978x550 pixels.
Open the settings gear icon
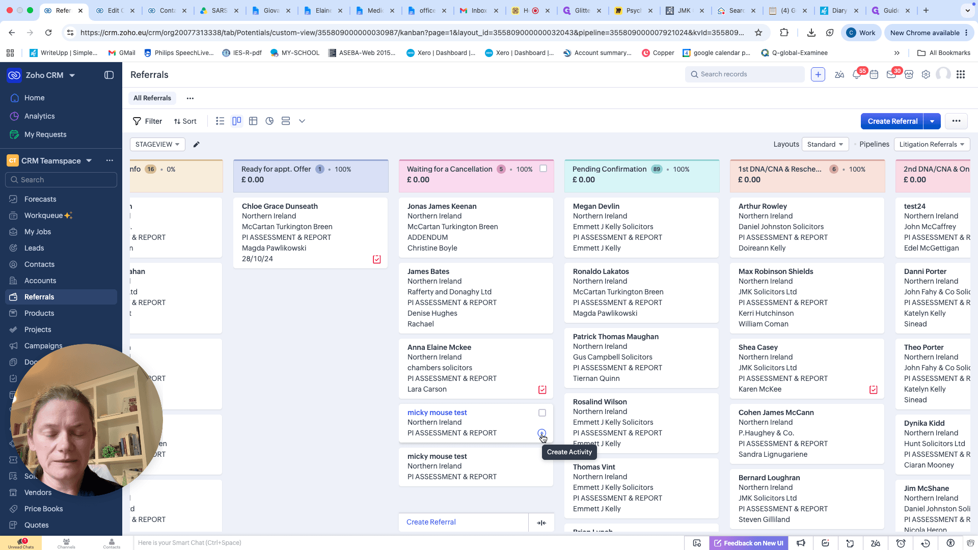click(926, 74)
